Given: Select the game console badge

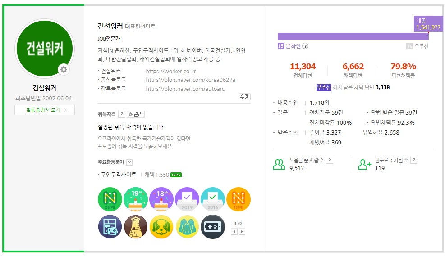Looking at the screenshot, I should click(212, 227).
